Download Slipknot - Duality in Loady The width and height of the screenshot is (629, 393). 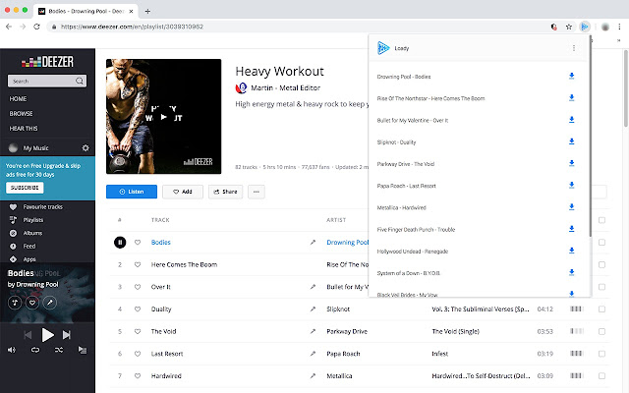click(572, 141)
